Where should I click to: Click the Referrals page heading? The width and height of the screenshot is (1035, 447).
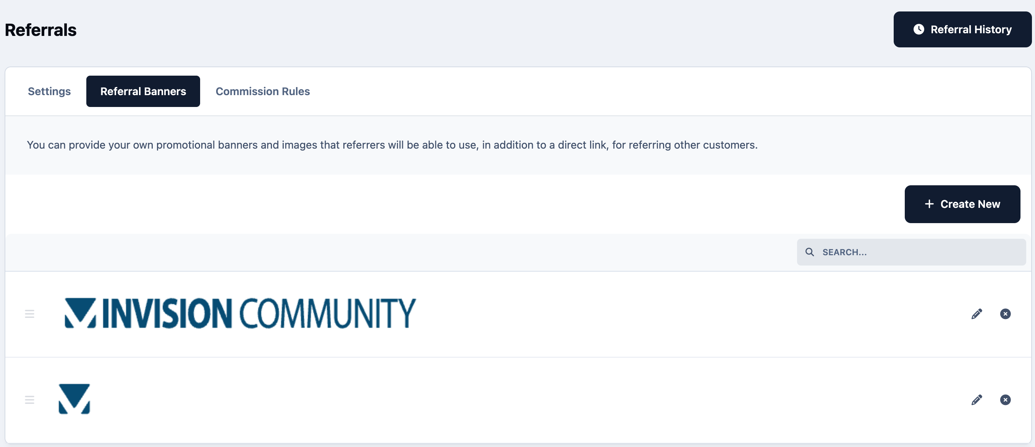(40, 30)
